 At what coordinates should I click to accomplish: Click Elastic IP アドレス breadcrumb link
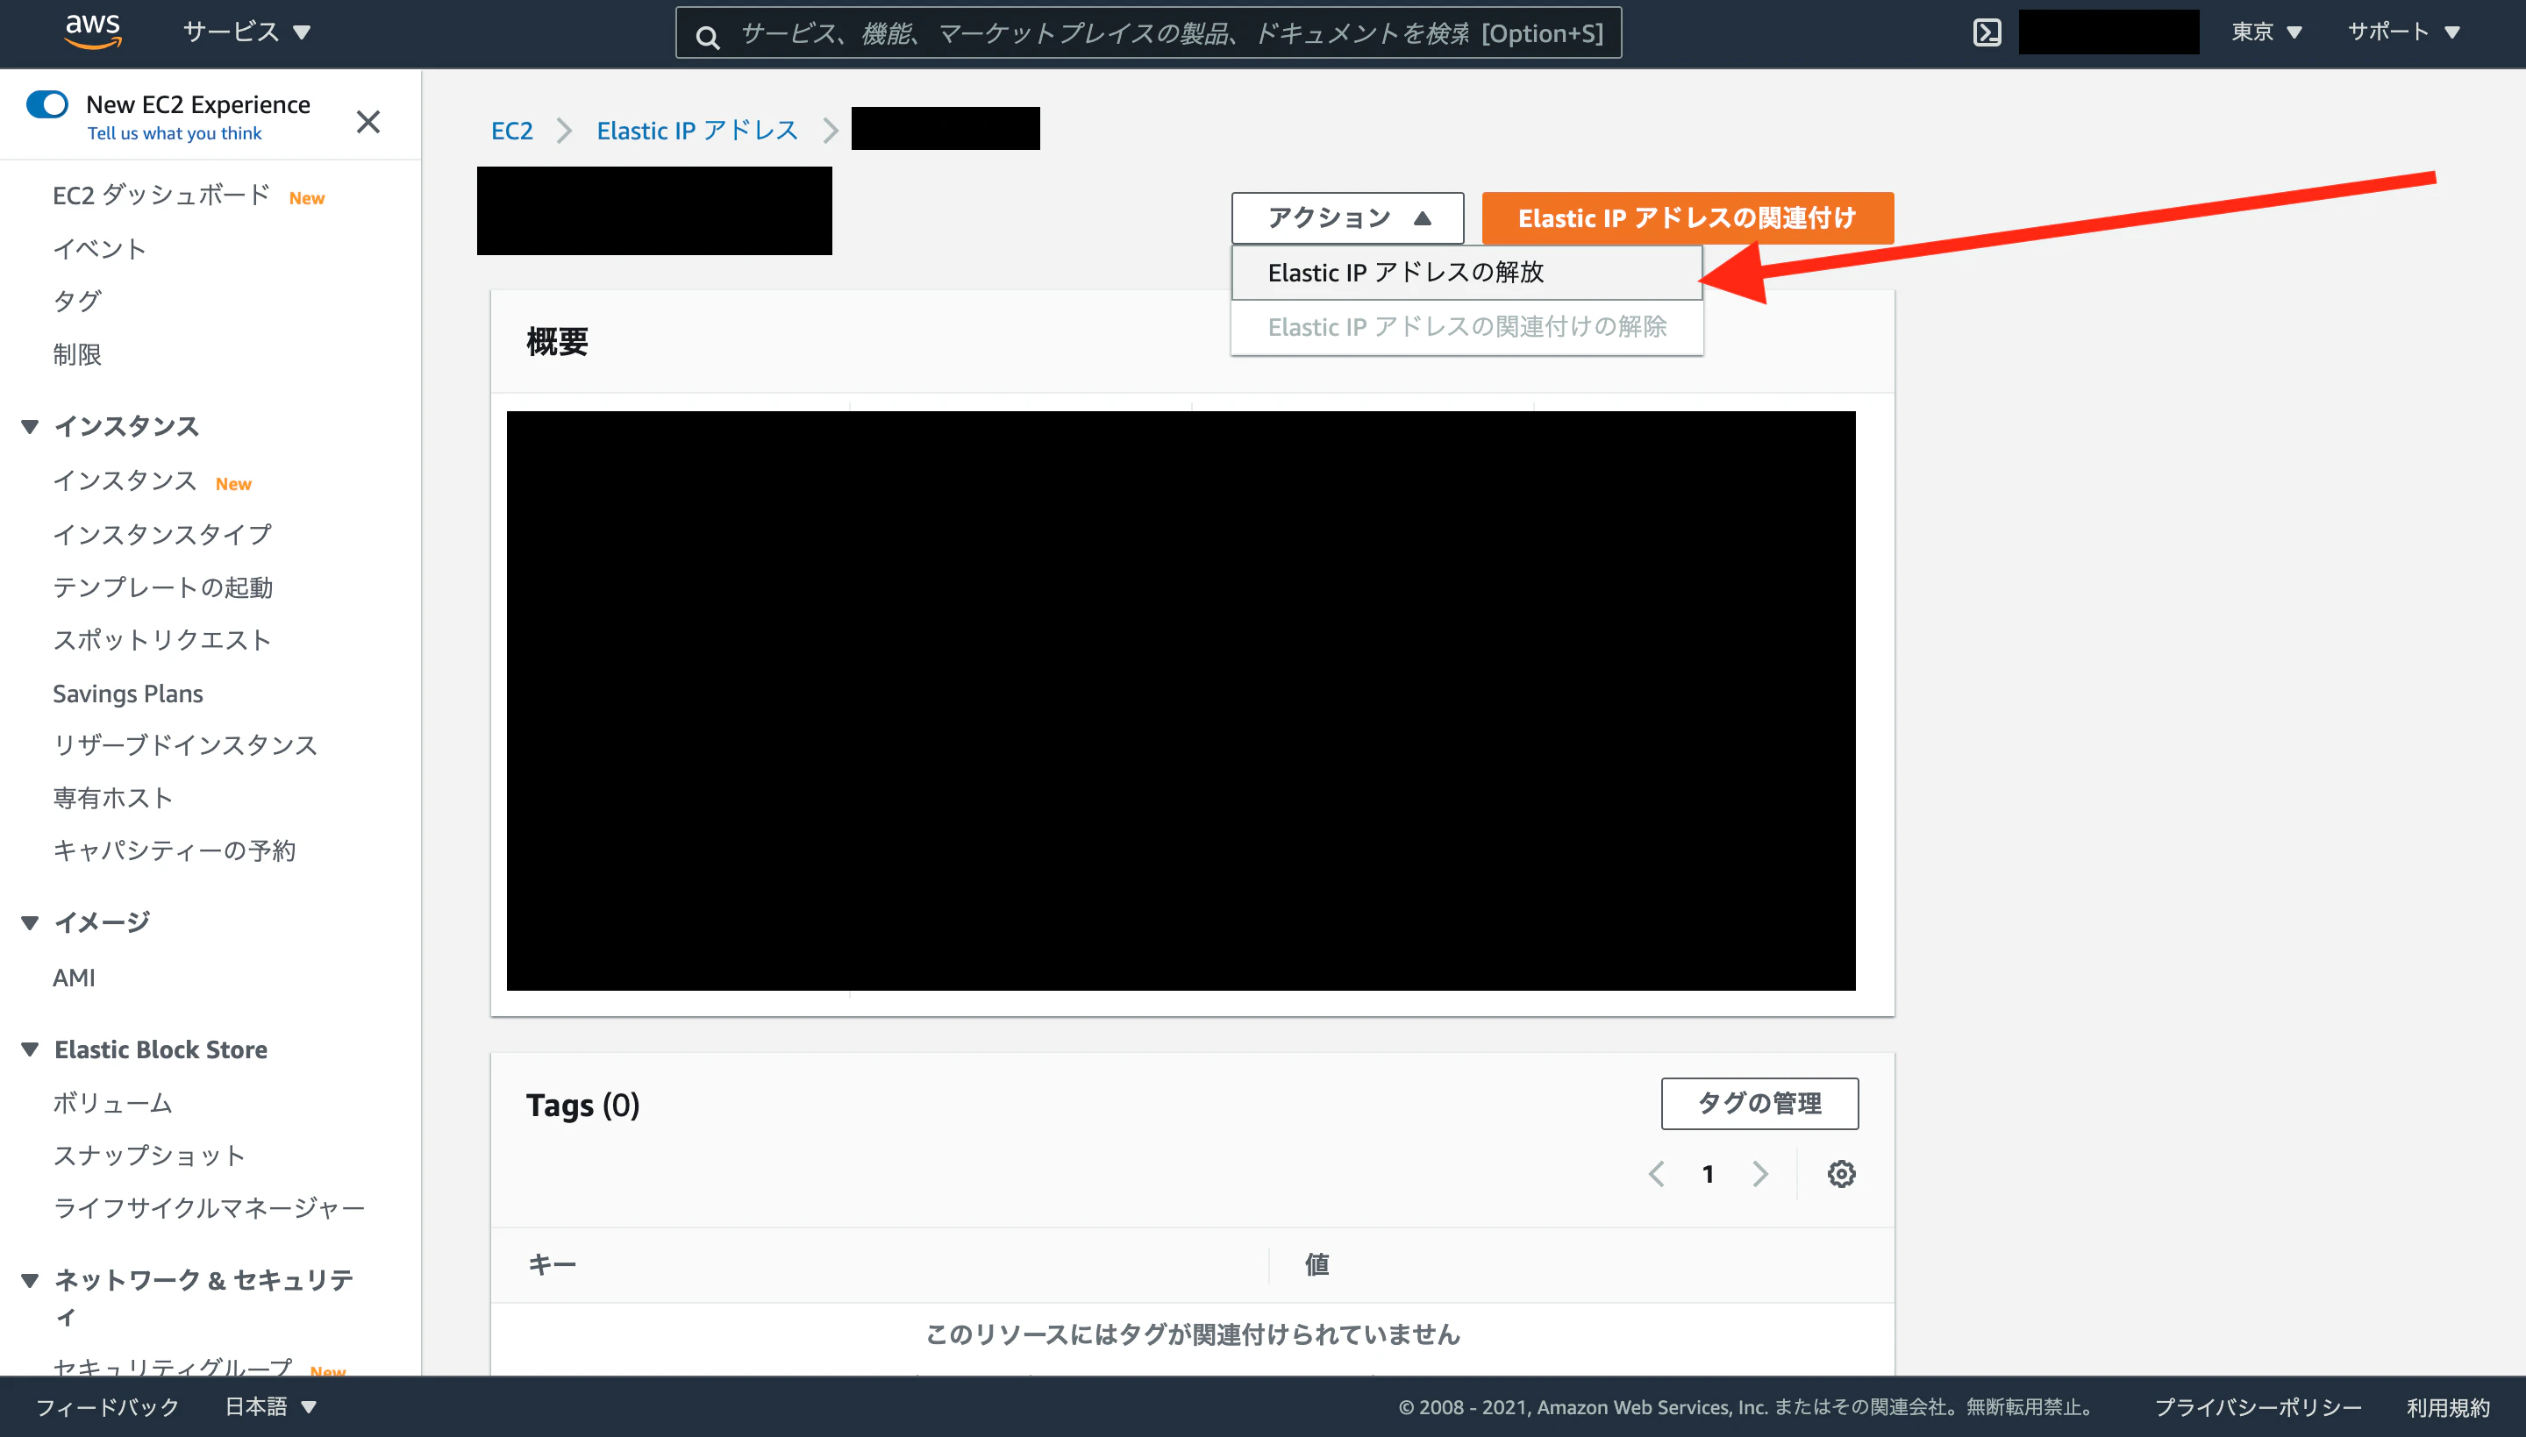click(697, 131)
